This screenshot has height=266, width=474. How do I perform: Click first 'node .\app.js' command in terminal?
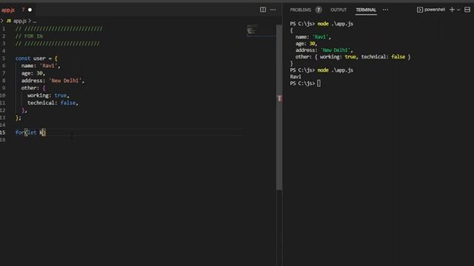336,24
